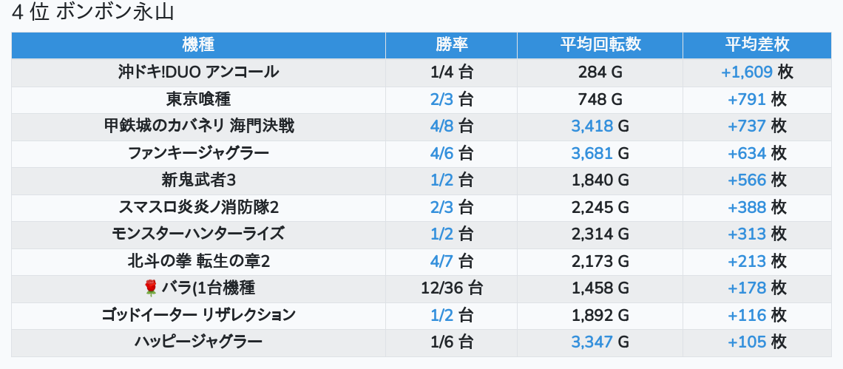Open the 3,347 spins value for ハッピージャグラー

592,342
